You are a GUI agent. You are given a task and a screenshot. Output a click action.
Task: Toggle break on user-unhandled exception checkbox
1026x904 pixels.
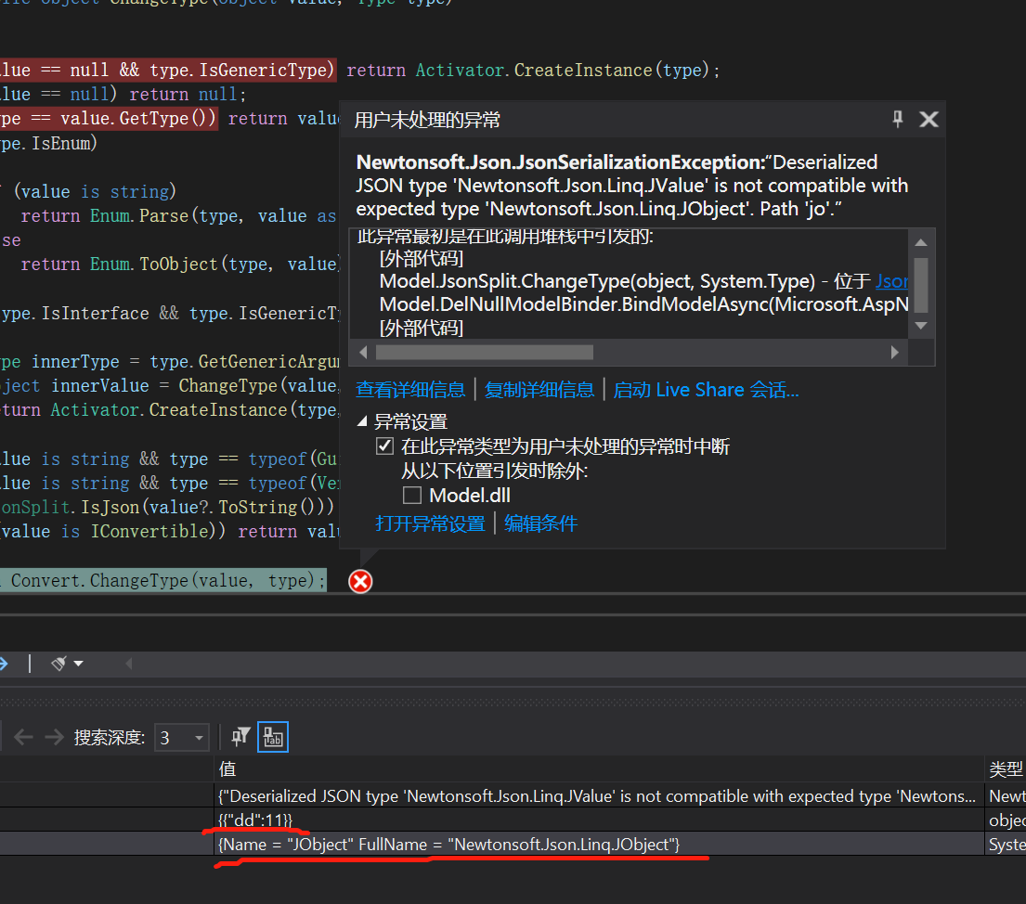(384, 446)
